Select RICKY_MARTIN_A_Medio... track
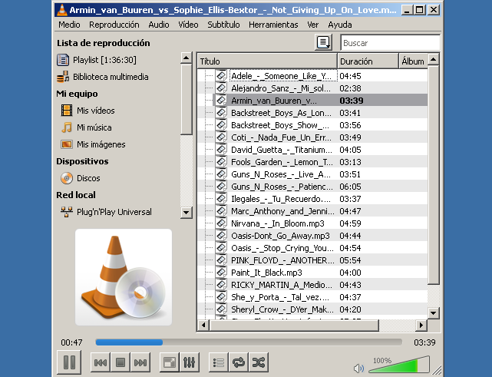The height and width of the screenshot is (377, 492). [x=312, y=285]
